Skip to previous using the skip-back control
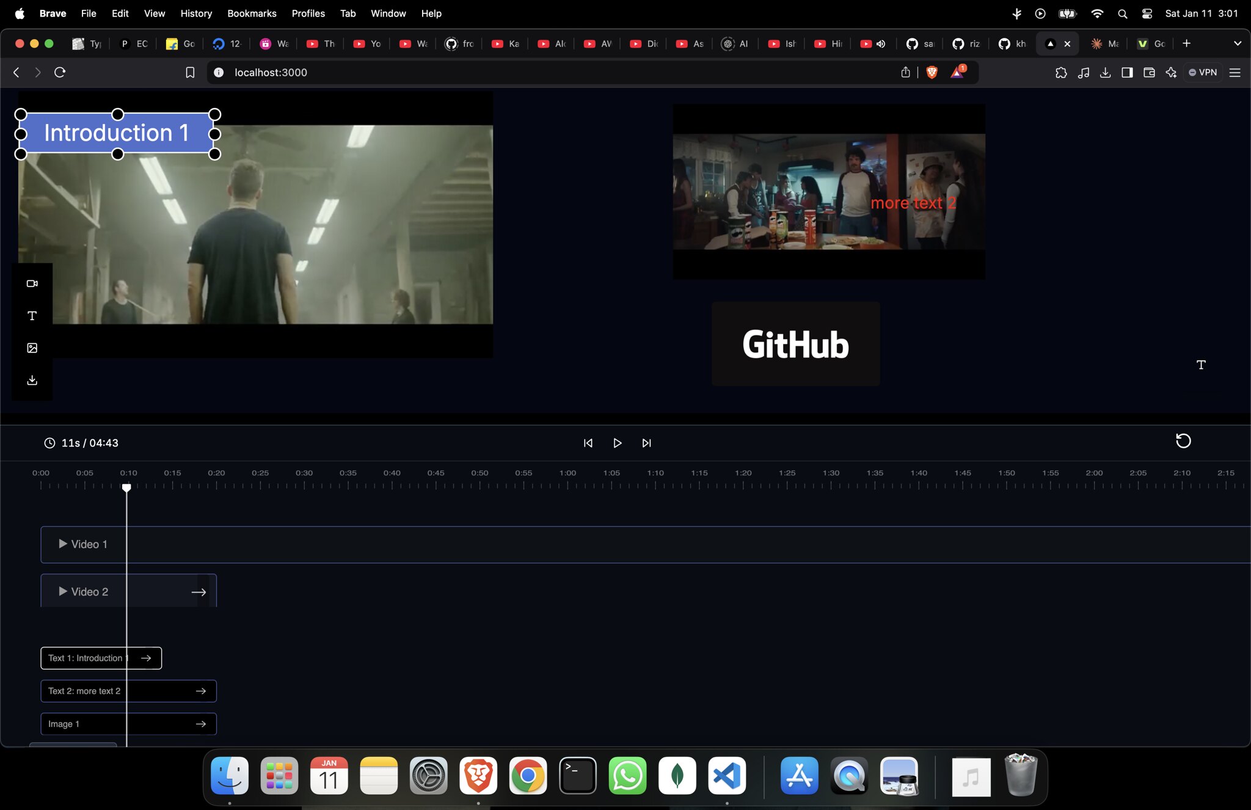Screen dimensions: 1251x810 tap(588, 443)
